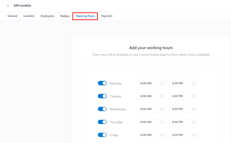Image resolution: width=231 pixels, height=143 pixels.
Task: Open the General tab
Action: [12, 16]
